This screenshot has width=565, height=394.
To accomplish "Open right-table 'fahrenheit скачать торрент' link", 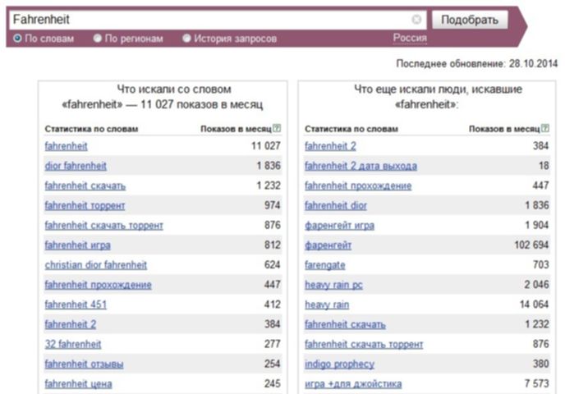I will (x=364, y=344).
